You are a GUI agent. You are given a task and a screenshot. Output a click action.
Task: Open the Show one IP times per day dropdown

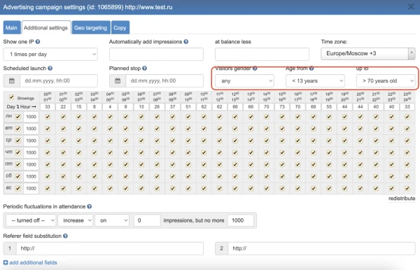click(50, 55)
